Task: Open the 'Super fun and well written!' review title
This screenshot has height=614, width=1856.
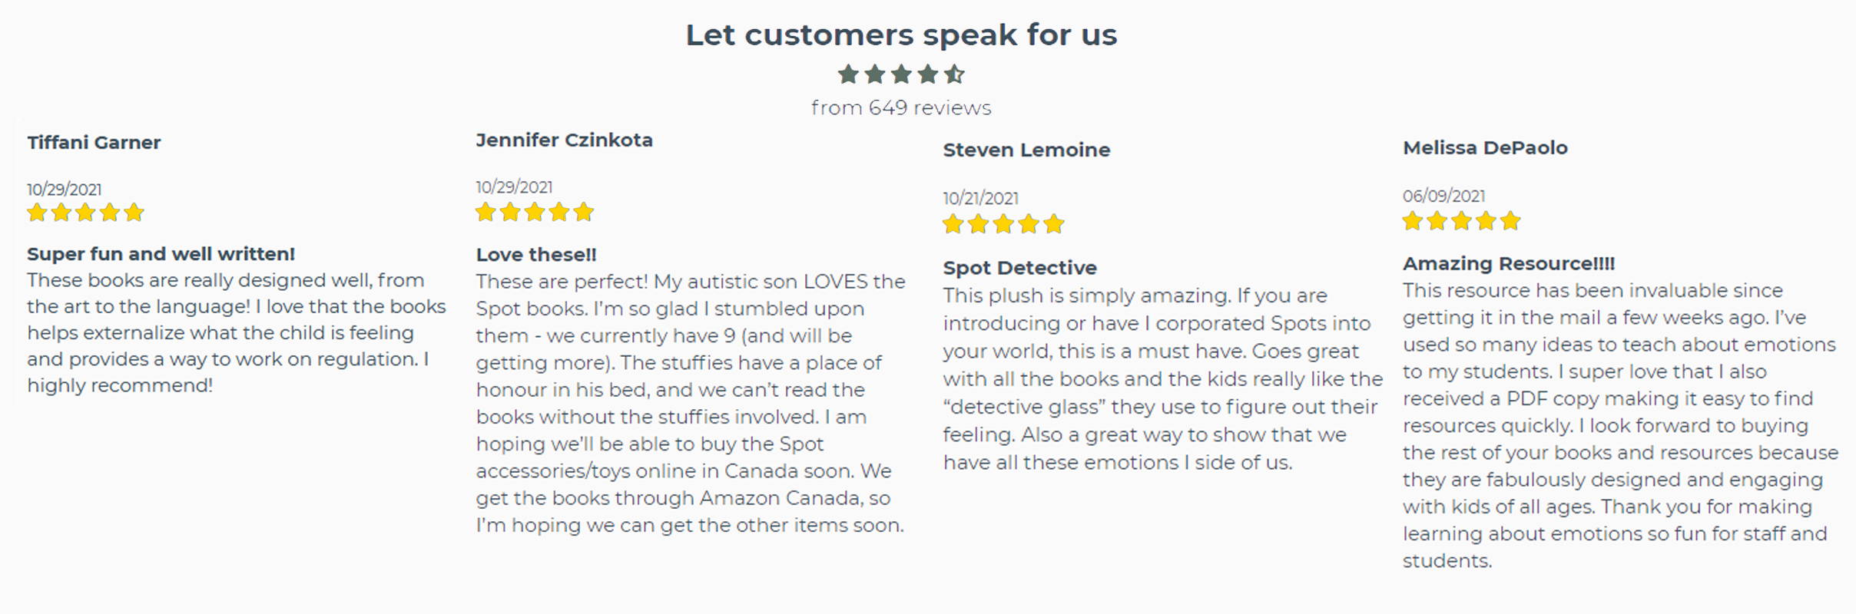Action: 161,254
